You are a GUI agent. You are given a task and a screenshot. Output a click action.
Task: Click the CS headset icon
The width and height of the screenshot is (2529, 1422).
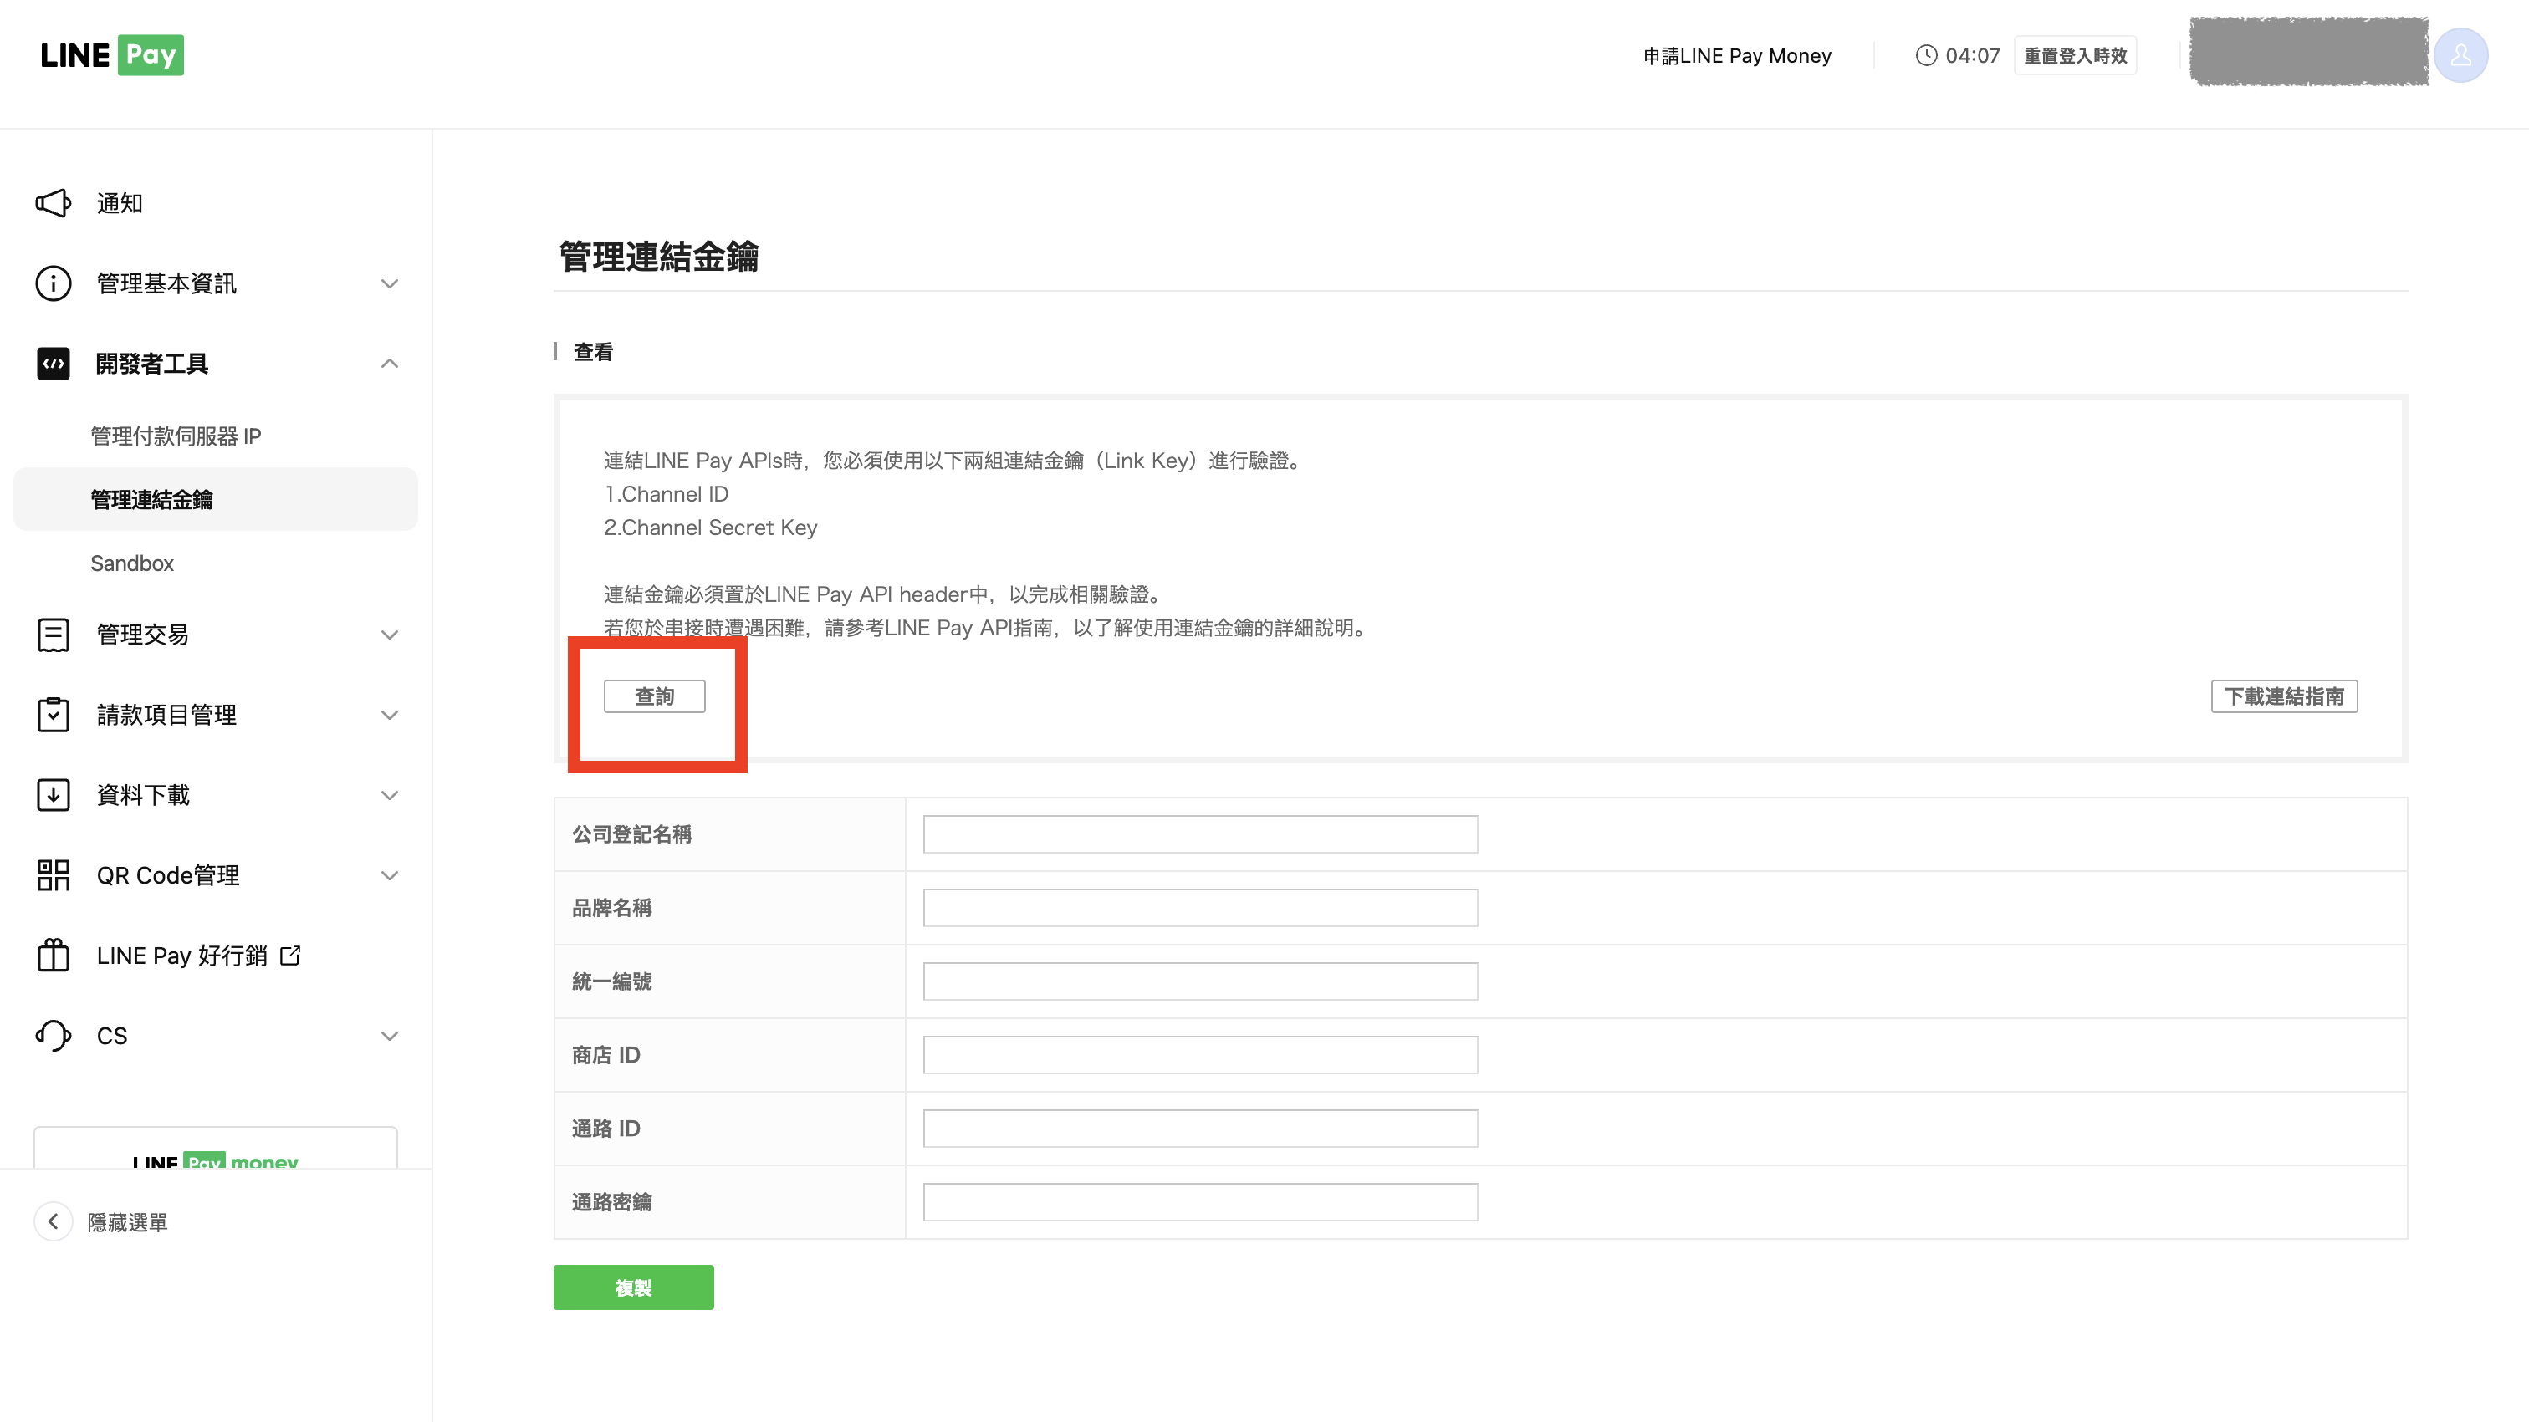pos(52,1035)
